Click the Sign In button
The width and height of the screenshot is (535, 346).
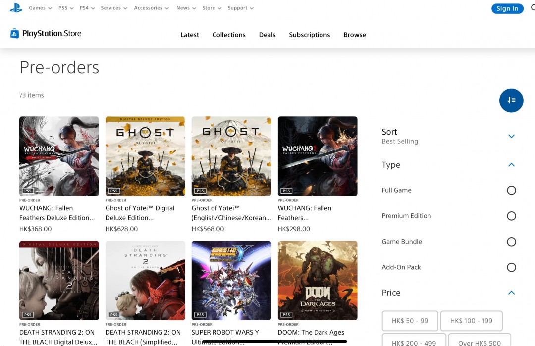507,8
